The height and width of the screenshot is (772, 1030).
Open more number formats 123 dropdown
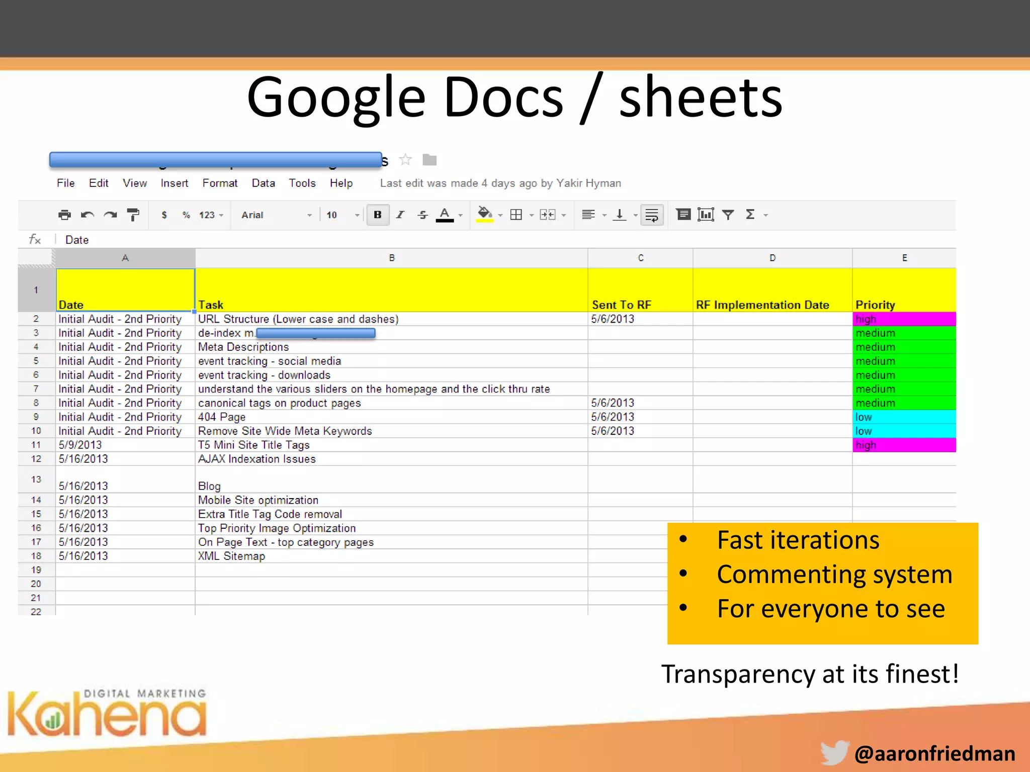[x=211, y=215]
